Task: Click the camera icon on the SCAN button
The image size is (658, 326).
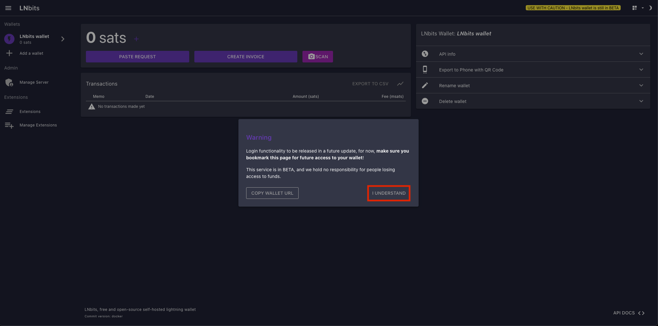Action: pos(310,56)
